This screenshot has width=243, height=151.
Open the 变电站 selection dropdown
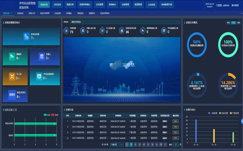click(x=125, y=22)
